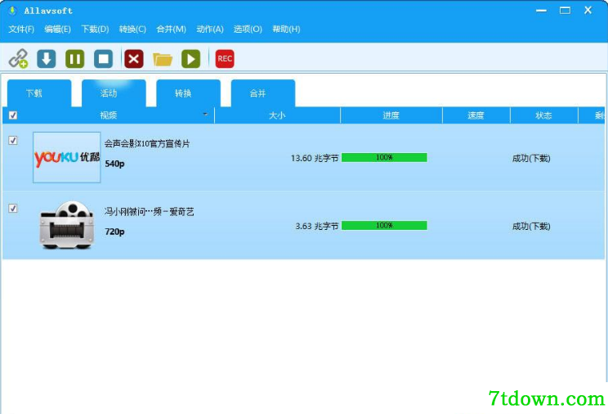Click the paste URL link icon

18,59
